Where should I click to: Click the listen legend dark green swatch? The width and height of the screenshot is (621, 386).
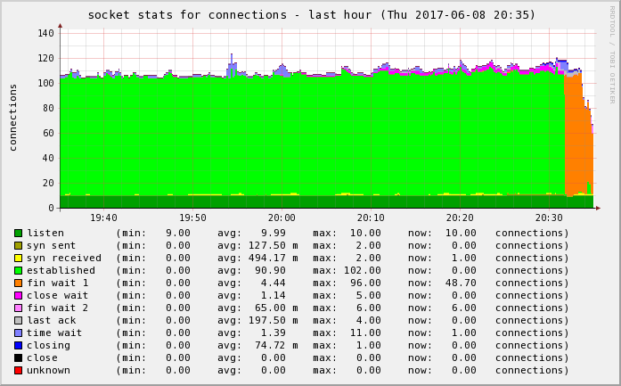[x=18, y=233]
